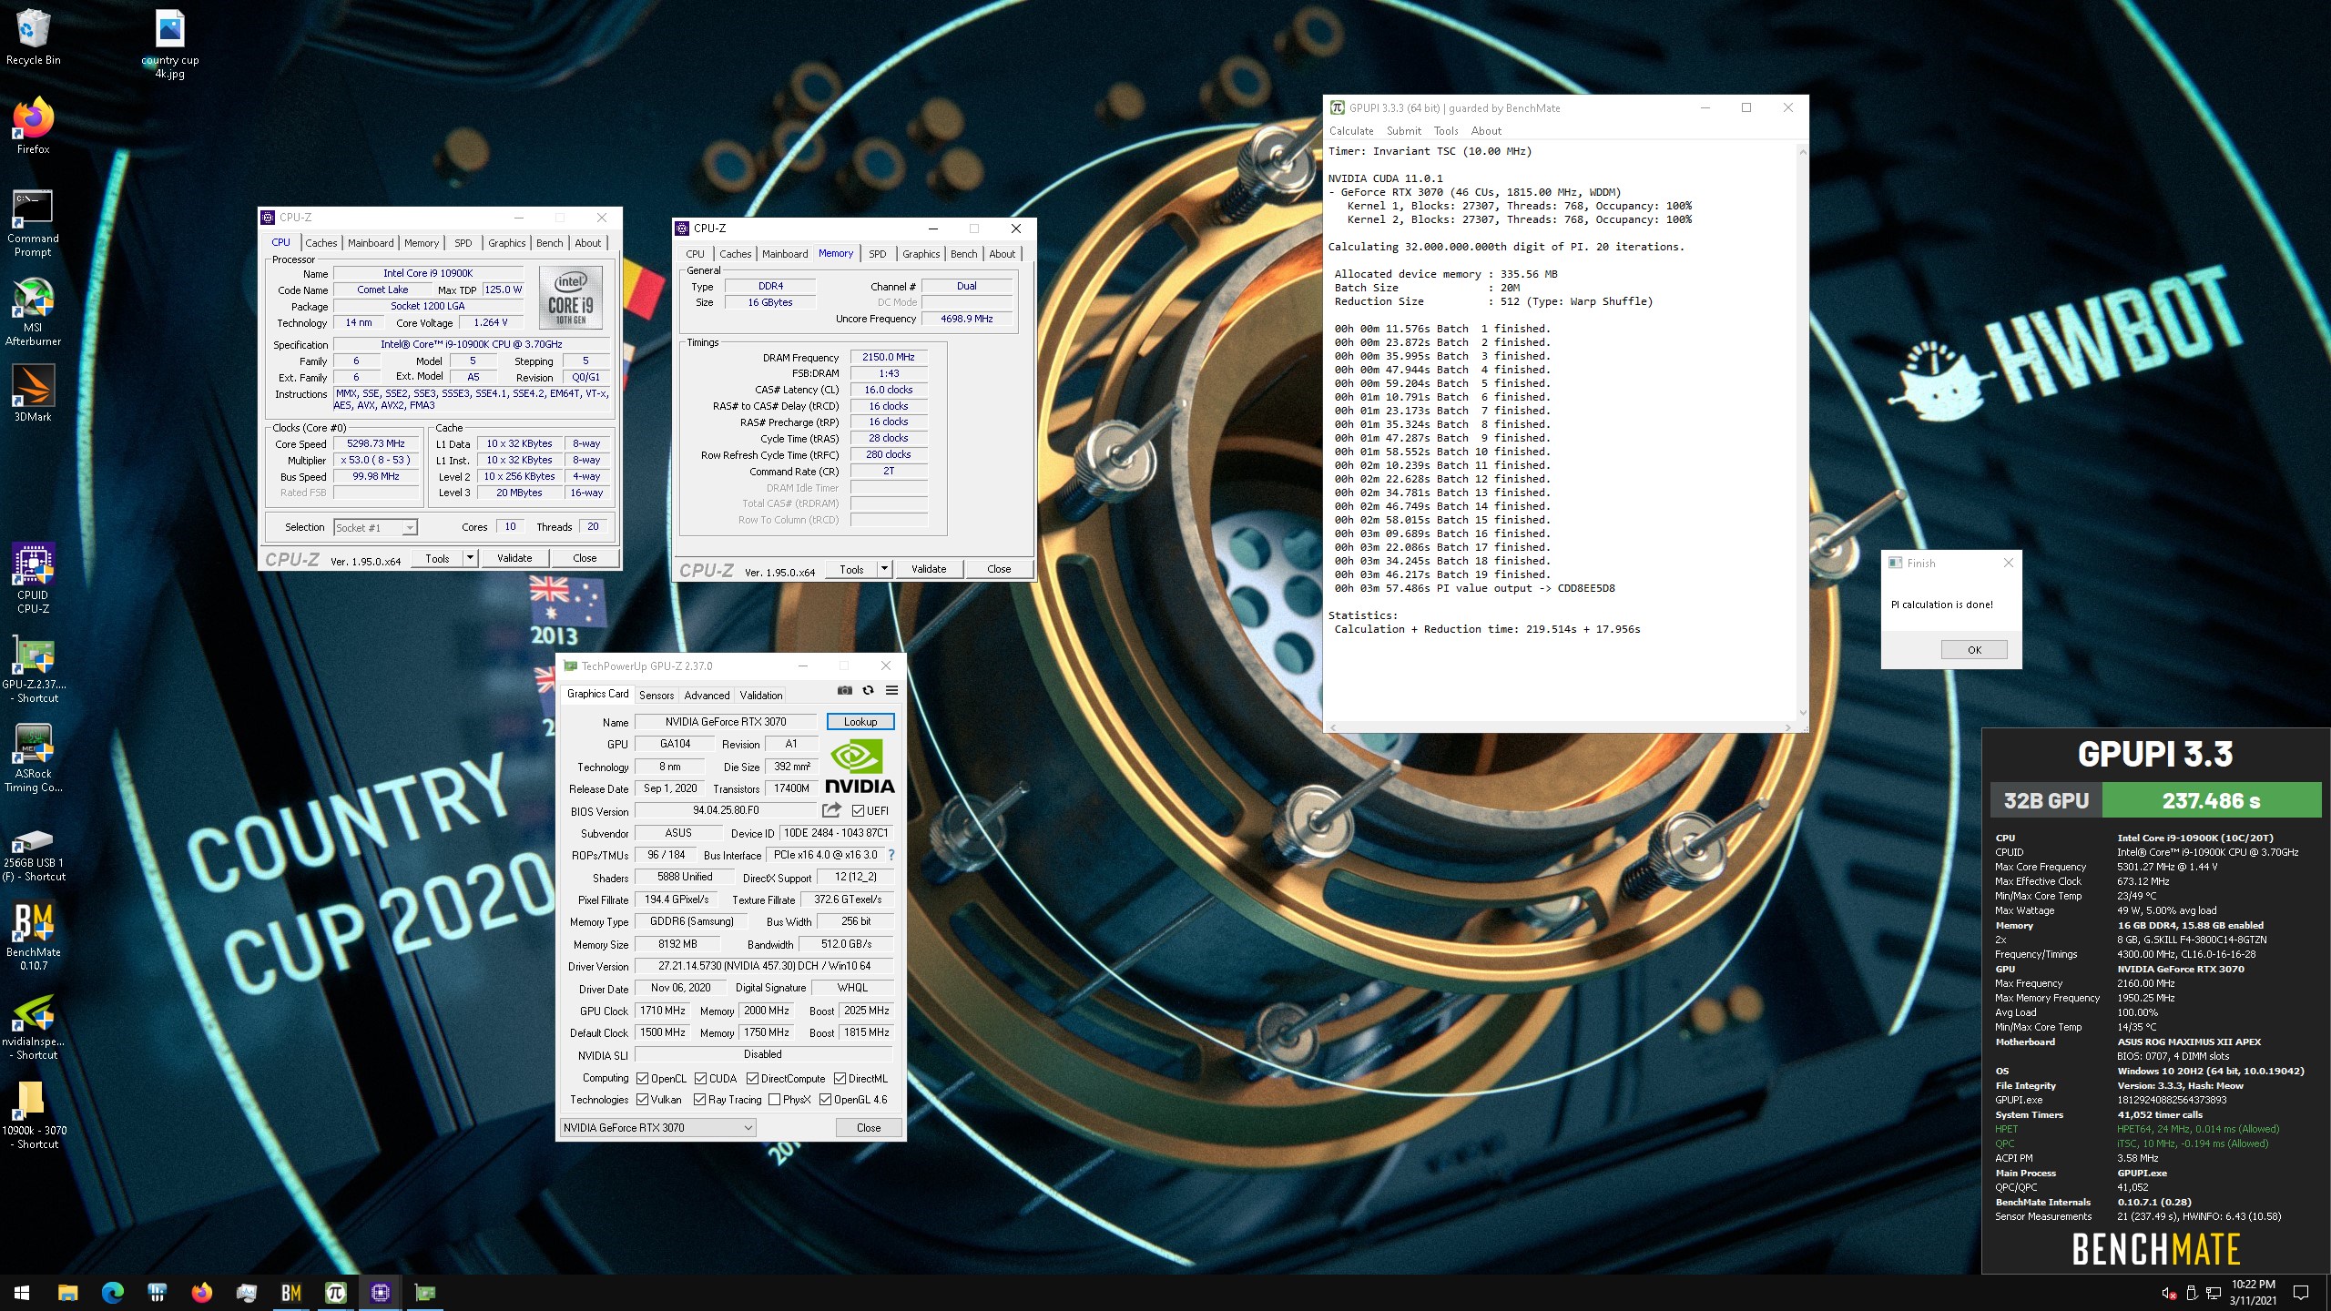This screenshot has height=1311, width=2331.
Task: Click the GPU-Z screenshot camera icon
Action: (844, 691)
